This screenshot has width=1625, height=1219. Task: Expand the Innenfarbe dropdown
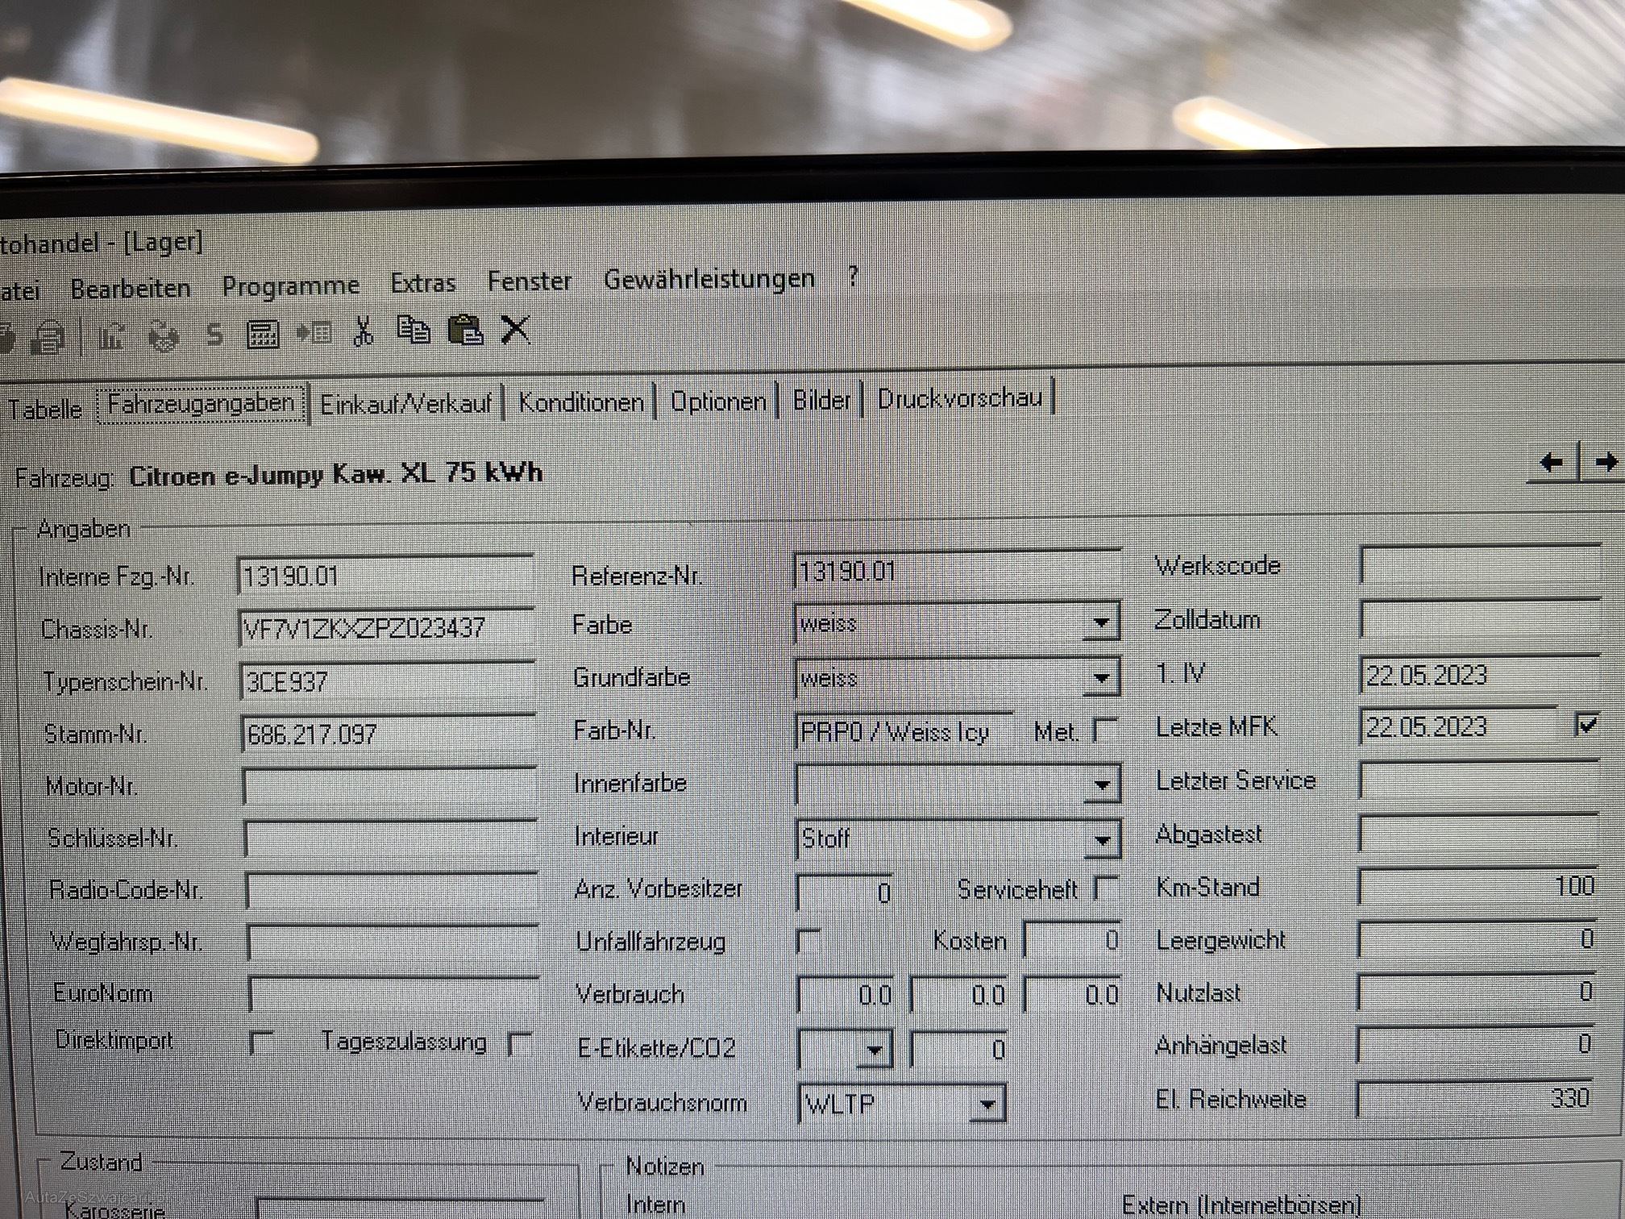click(1101, 784)
